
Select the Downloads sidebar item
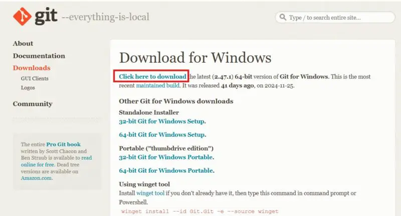32,68
